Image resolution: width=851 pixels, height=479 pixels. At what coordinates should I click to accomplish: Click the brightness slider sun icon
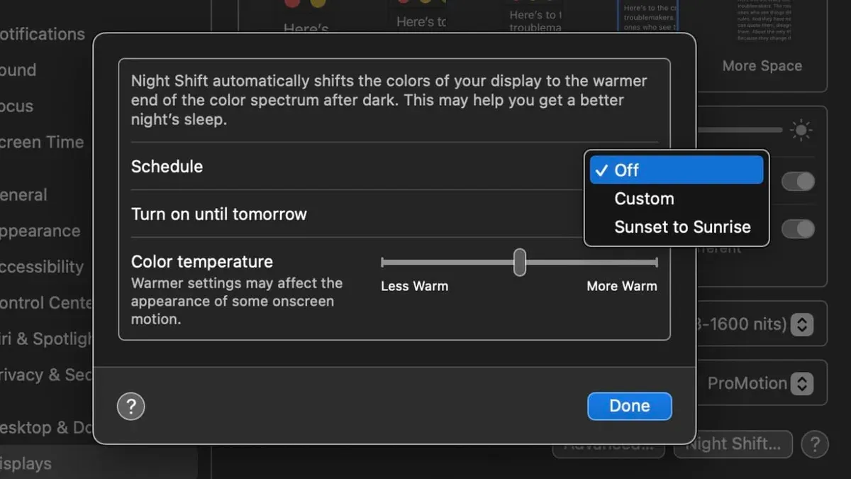point(801,131)
